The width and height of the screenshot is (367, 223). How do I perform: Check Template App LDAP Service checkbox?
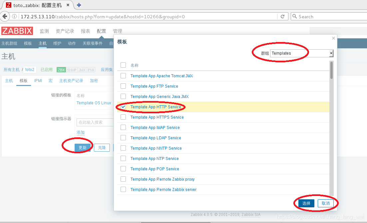(x=123, y=138)
